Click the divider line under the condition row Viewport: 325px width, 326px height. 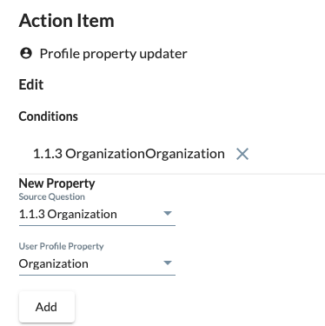[x=172, y=174]
